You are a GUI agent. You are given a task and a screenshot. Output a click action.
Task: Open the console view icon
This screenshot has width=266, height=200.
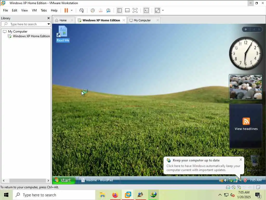pyautogui.click(x=146, y=10)
